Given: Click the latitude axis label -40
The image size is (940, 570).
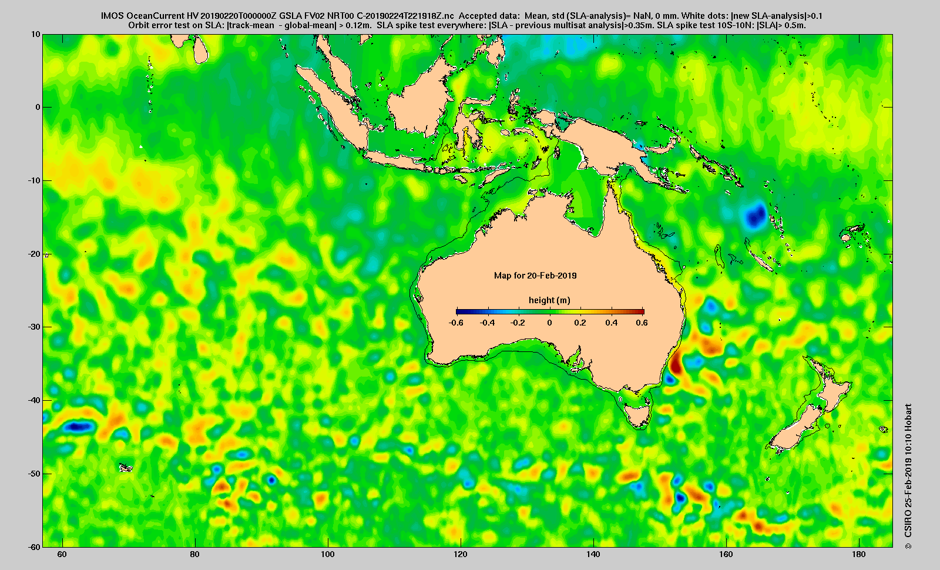Looking at the screenshot, I should tap(34, 400).
